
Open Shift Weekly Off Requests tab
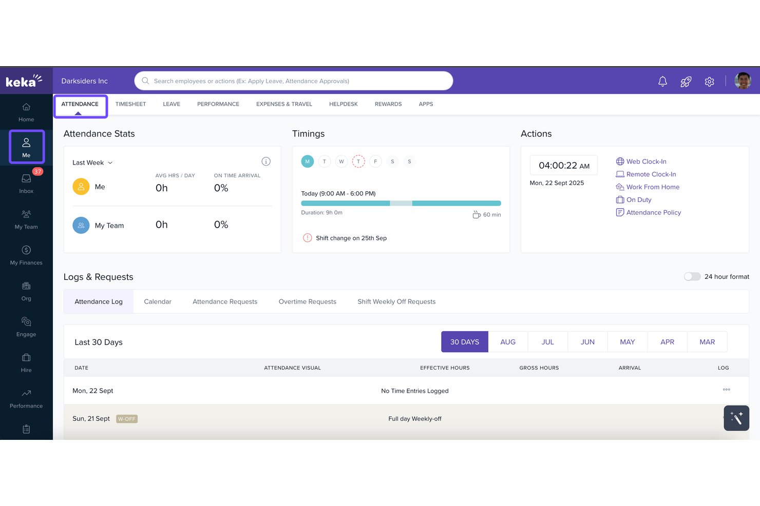pos(396,301)
